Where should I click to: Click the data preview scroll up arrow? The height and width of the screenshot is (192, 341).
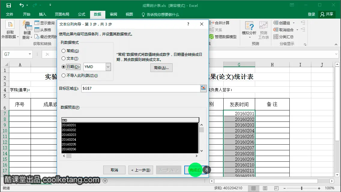tap(202, 125)
